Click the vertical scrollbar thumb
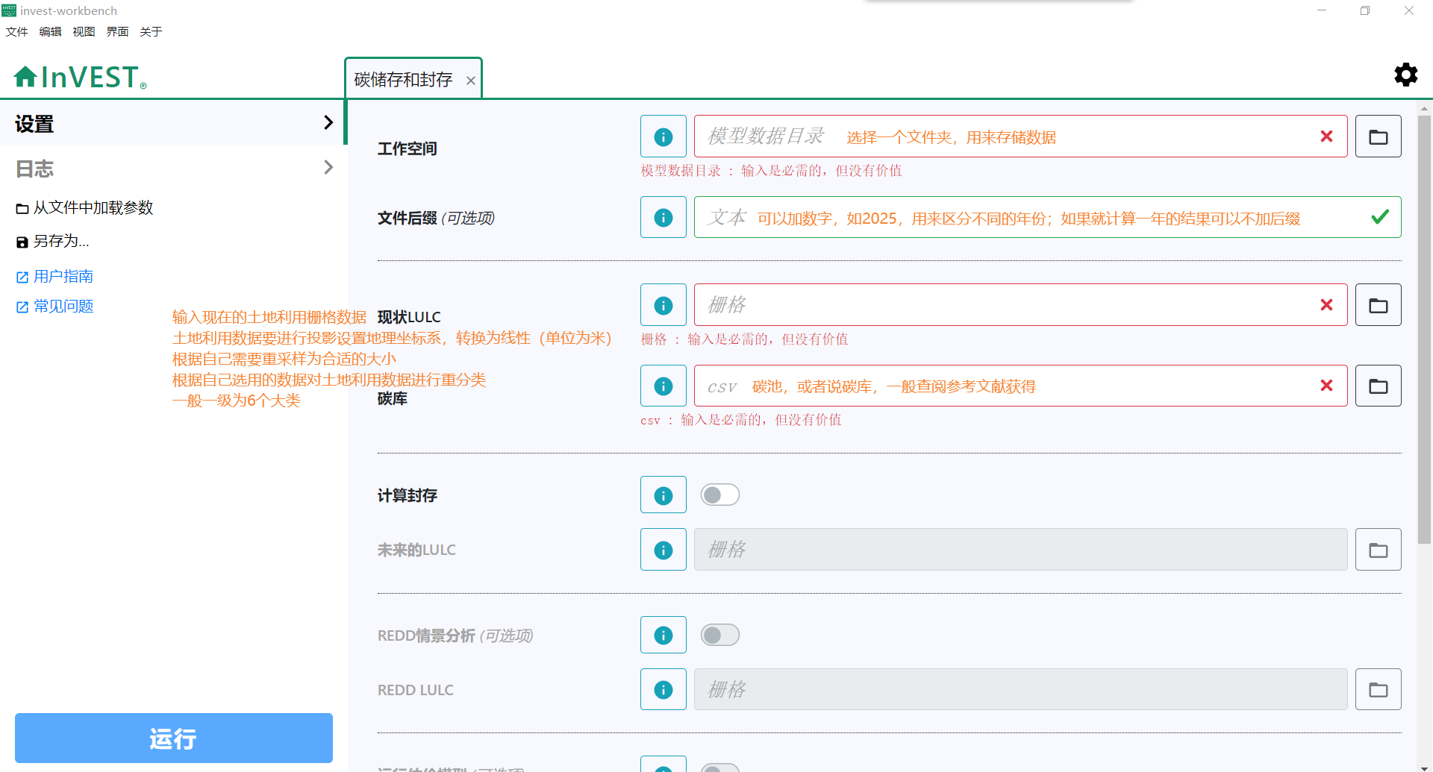Image resolution: width=1433 pixels, height=772 pixels. (1424, 330)
